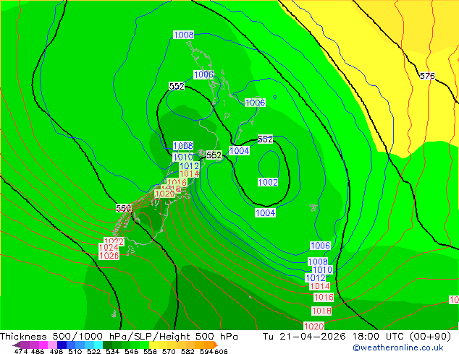Click the 552 label above the 1002 low
This screenshot has height=354, width=459.
pyautogui.click(x=265, y=139)
